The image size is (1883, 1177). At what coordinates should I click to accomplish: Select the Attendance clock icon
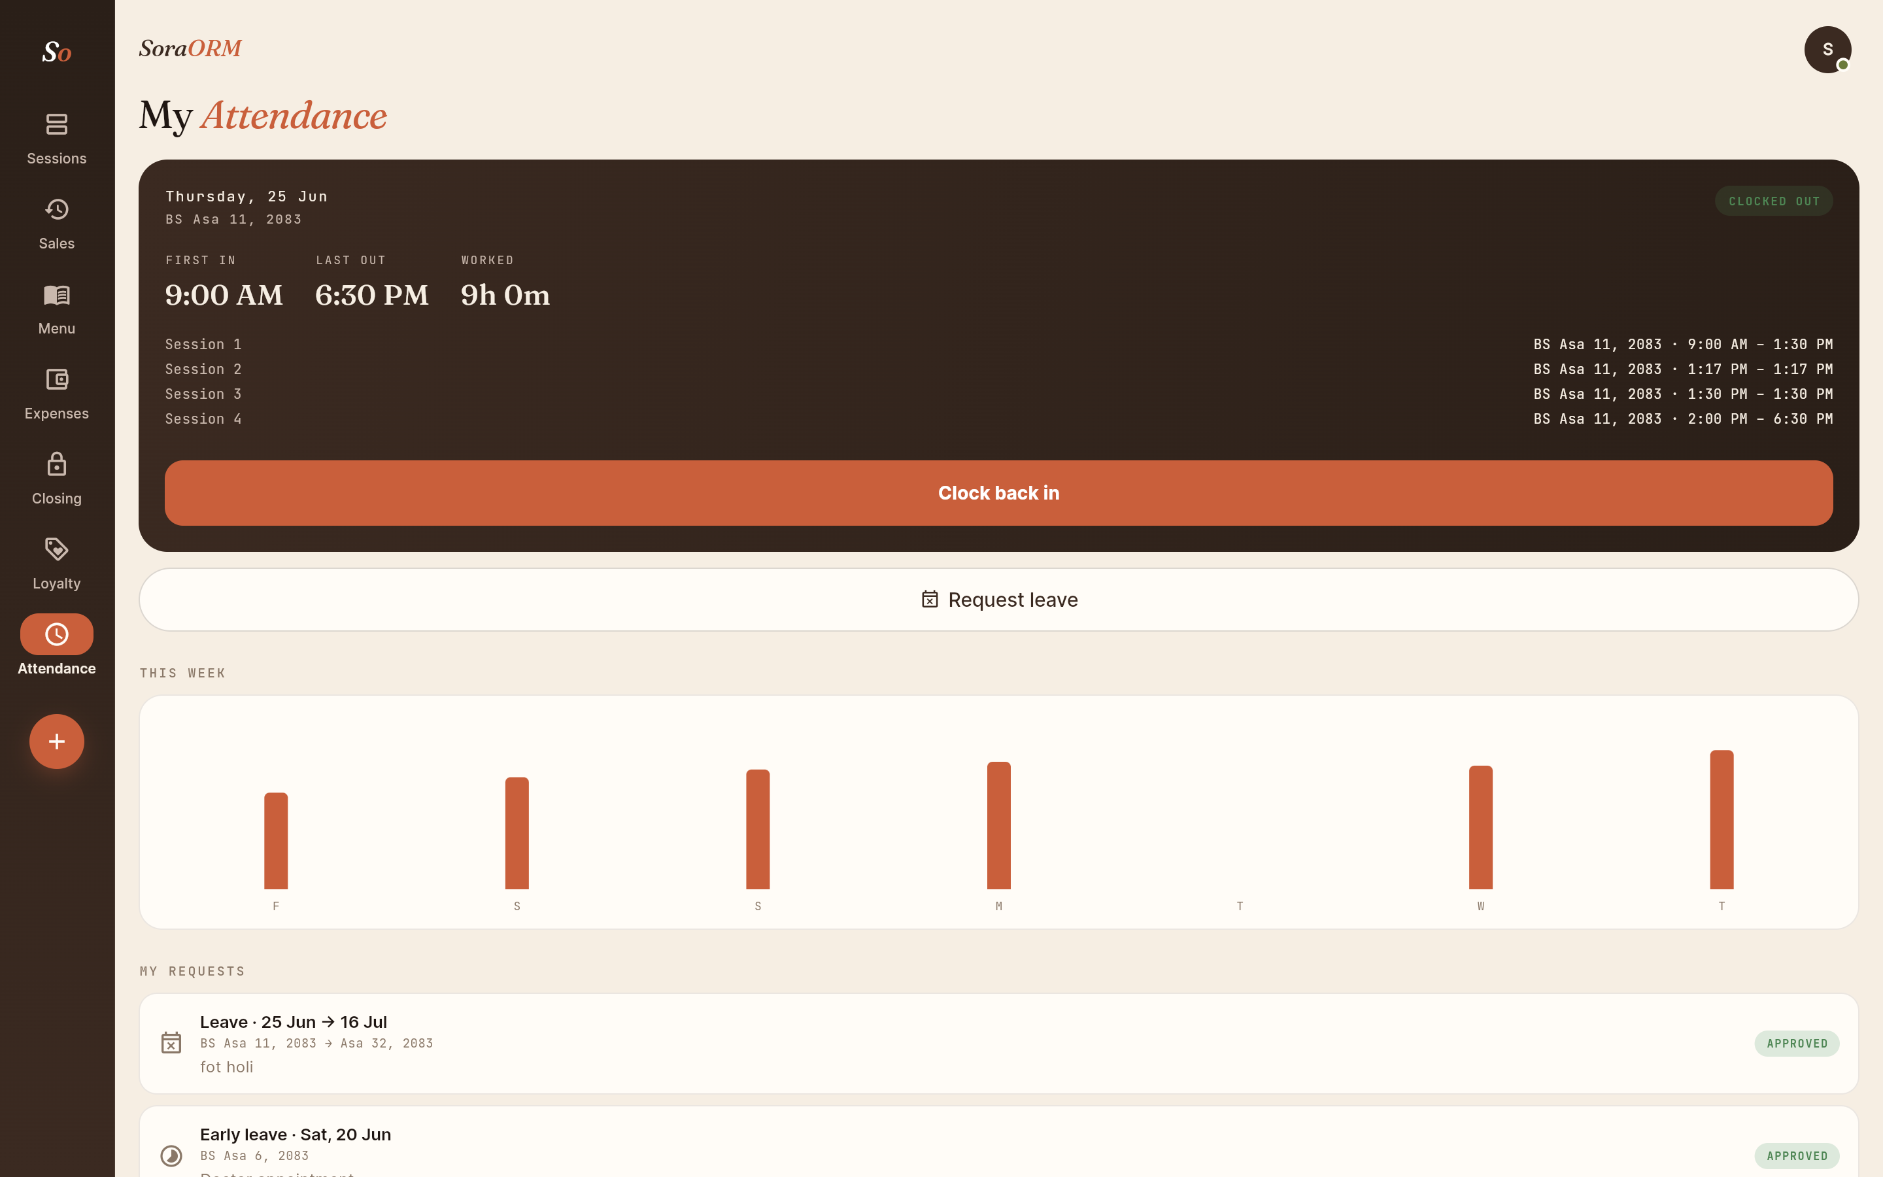pos(57,634)
